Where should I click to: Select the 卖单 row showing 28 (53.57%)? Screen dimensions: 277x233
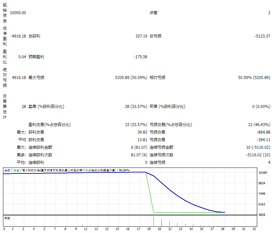136,106
